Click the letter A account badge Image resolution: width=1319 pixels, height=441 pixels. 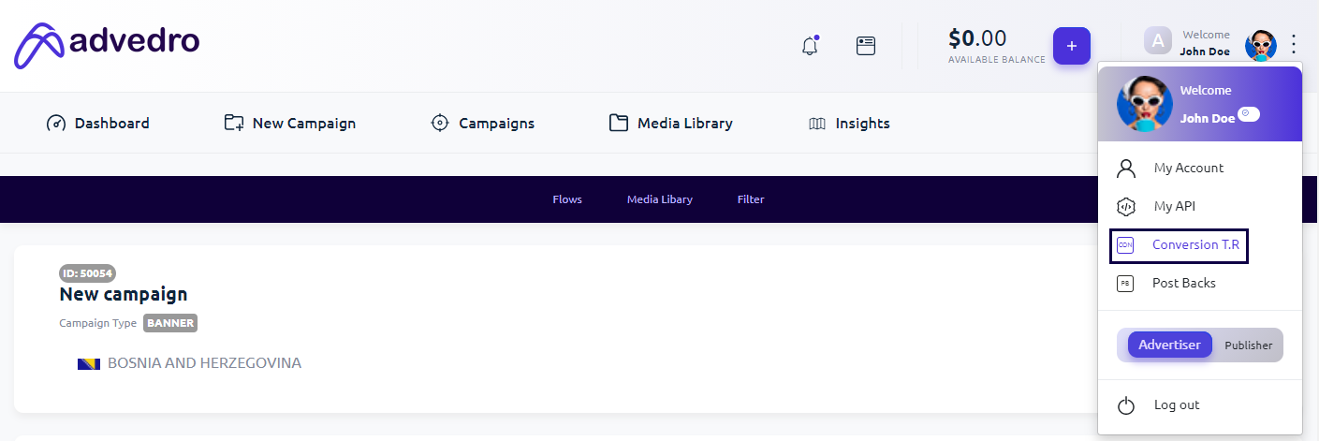click(x=1158, y=41)
